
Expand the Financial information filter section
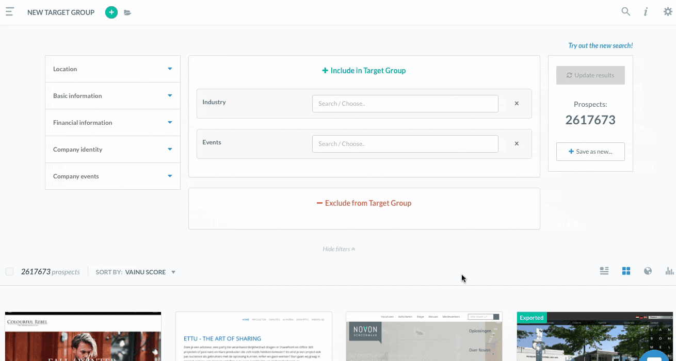112,123
